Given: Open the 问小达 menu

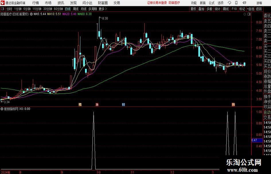Looking at the screenshot, I should tap(87, 3).
